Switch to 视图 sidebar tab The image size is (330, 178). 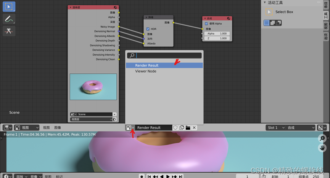[x=326, y=26]
